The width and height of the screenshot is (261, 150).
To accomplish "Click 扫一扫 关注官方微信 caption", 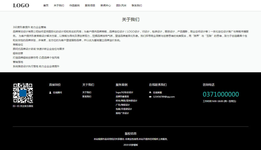I will [23, 106].
